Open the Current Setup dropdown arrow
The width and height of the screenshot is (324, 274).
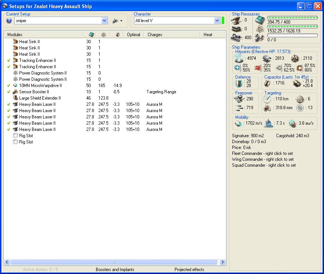104,21
